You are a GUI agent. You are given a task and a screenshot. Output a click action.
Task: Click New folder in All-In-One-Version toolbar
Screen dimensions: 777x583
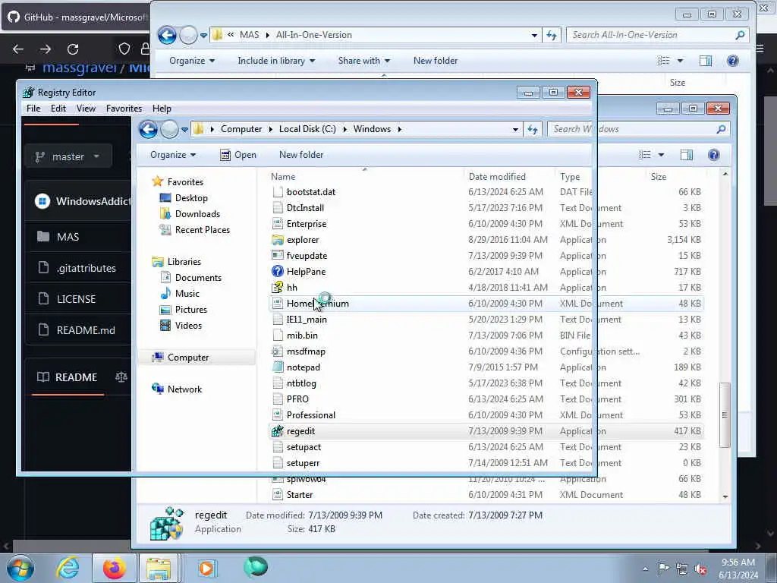(436, 61)
